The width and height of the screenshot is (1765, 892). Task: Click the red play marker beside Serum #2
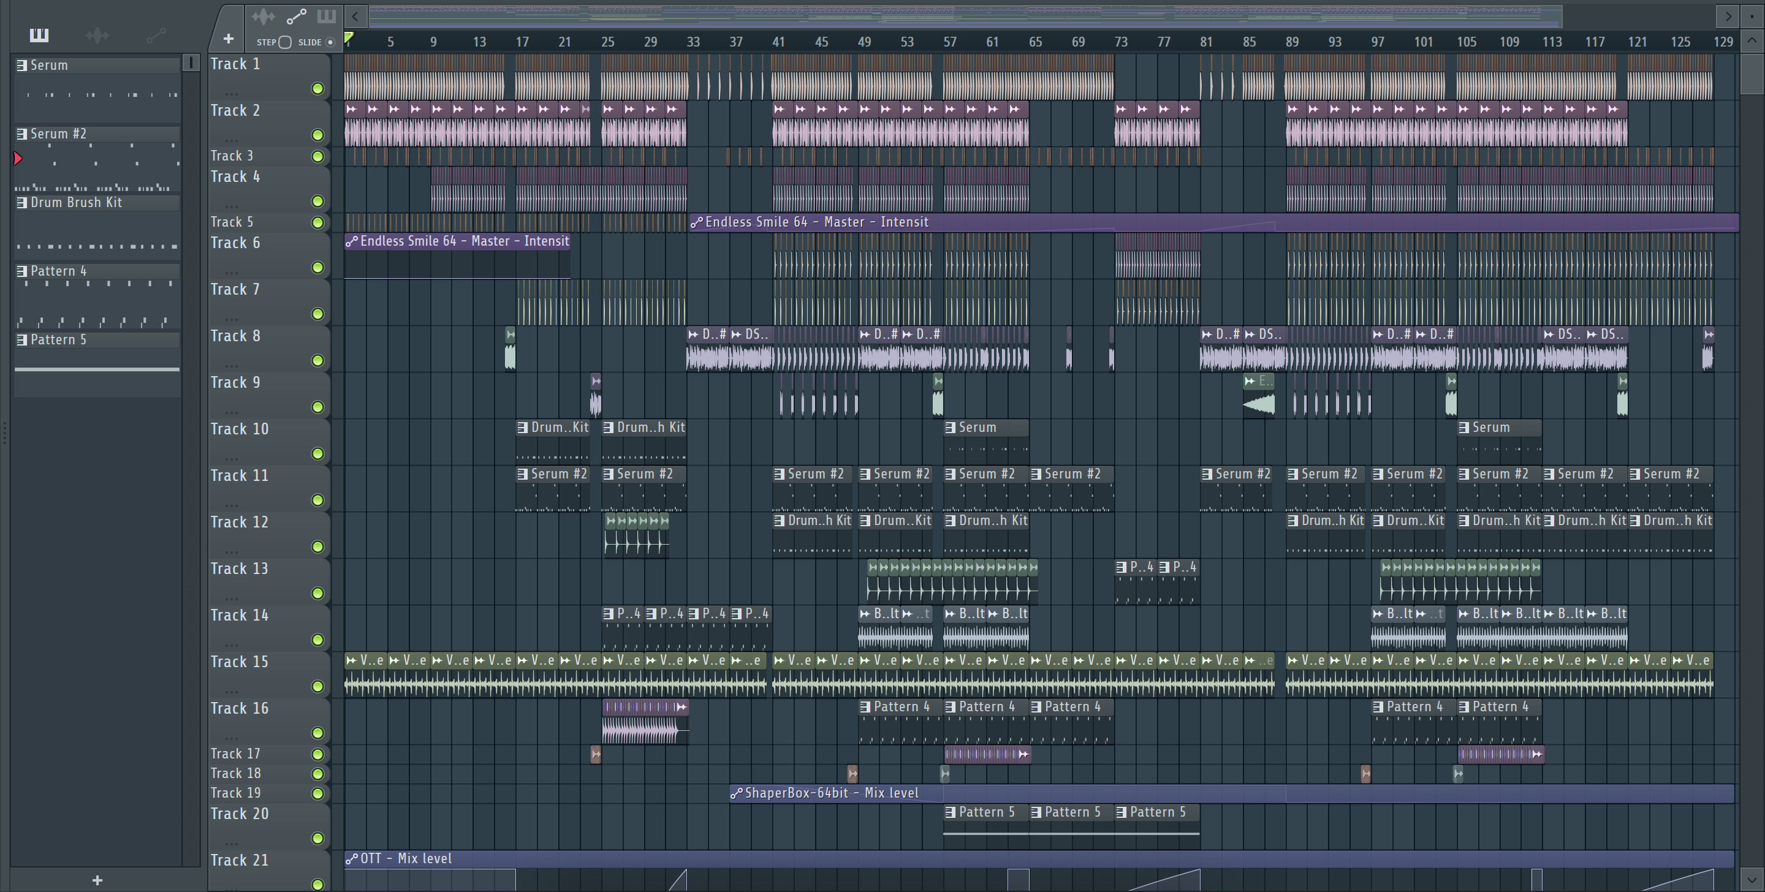(x=18, y=158)
